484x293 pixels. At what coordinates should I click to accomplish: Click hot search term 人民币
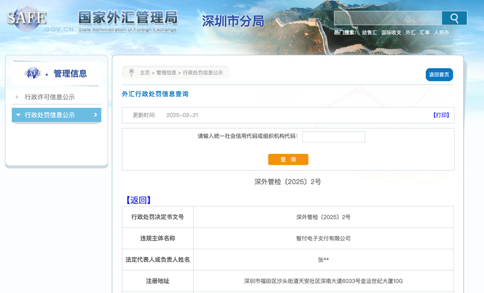pos(441,32)
